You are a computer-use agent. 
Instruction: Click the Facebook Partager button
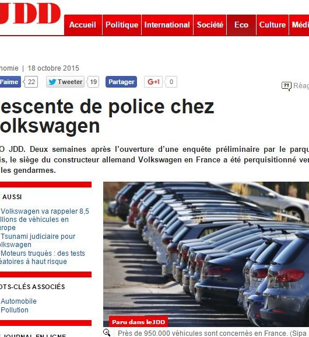point(121,82)
